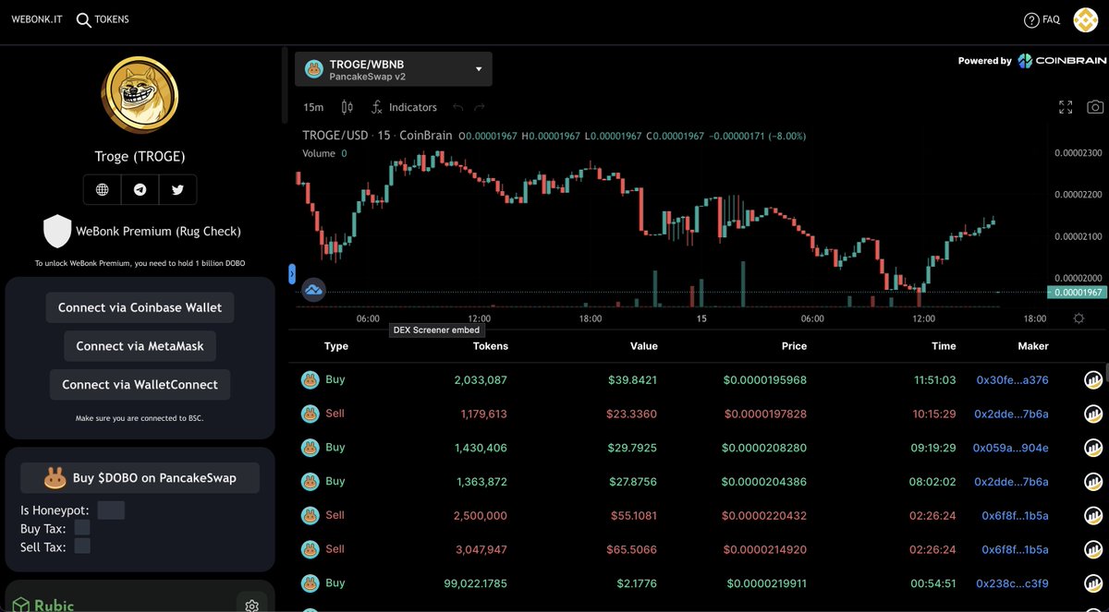Open maker 0x2dde...7b6a on 10:15:29 row

tap(1012, 414)
